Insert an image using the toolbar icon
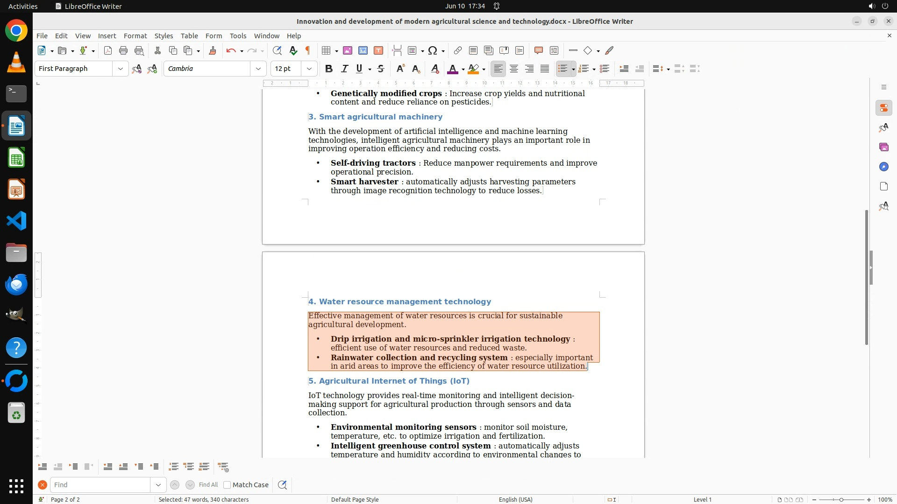The height and width of the screenshot is (504, 897). (x=348, y=50)
